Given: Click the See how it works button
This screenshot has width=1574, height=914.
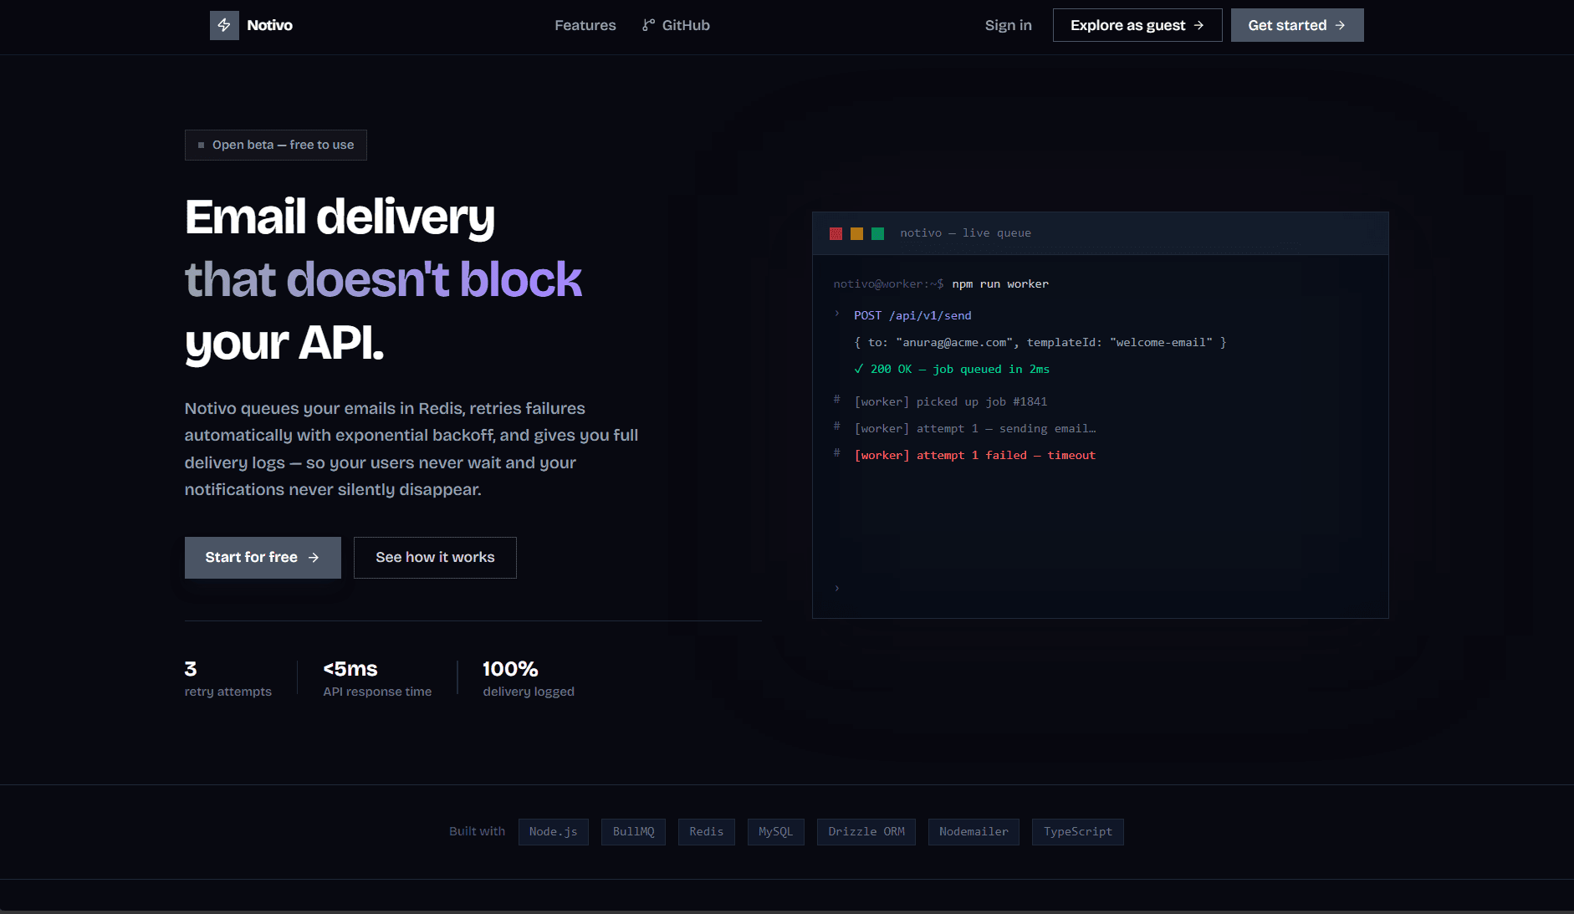Looking at the screenshot, I should tap(435, 558).
